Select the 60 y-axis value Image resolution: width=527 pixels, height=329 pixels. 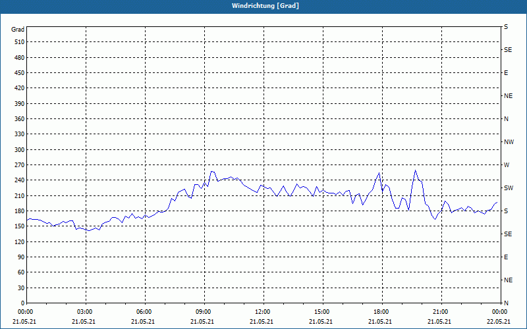(21, 272)
